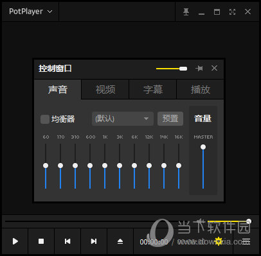
Task: Click the MASTER volume slider
Action: [x=203, y=167]
